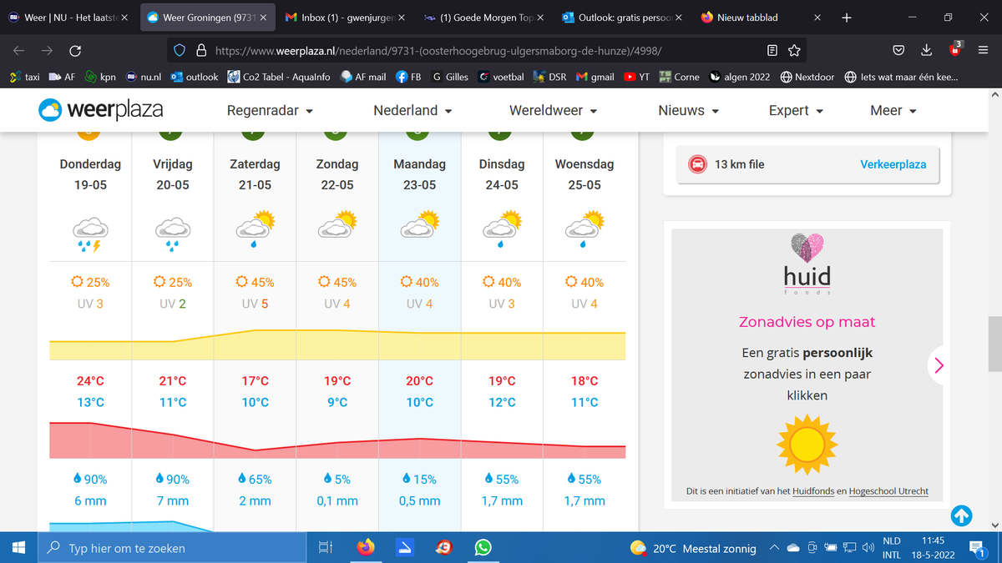
Task: Open the Verkeerplaza link
Action: [893, 164]
